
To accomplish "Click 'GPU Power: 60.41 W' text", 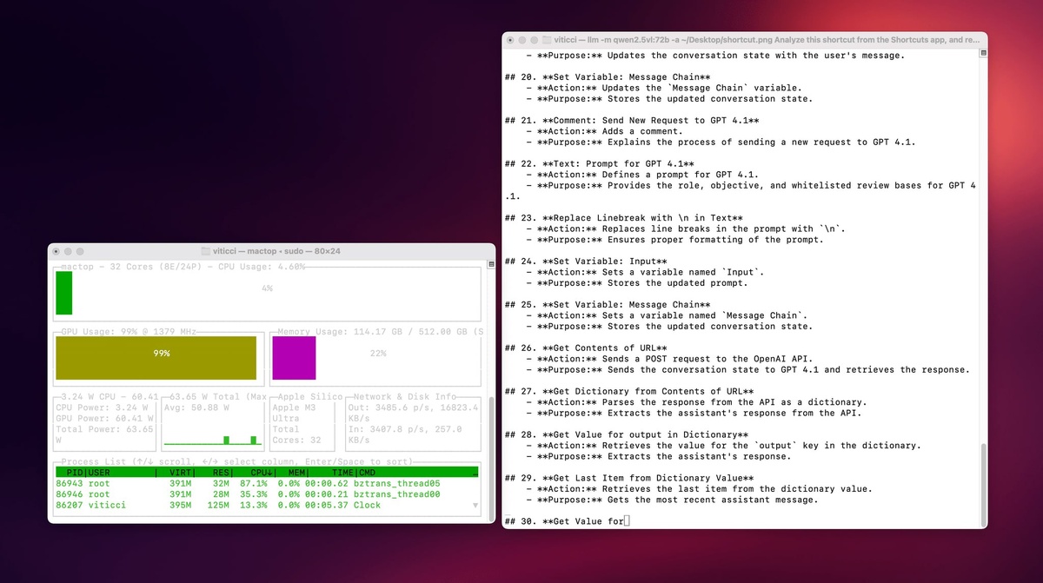I will (104, 418).
